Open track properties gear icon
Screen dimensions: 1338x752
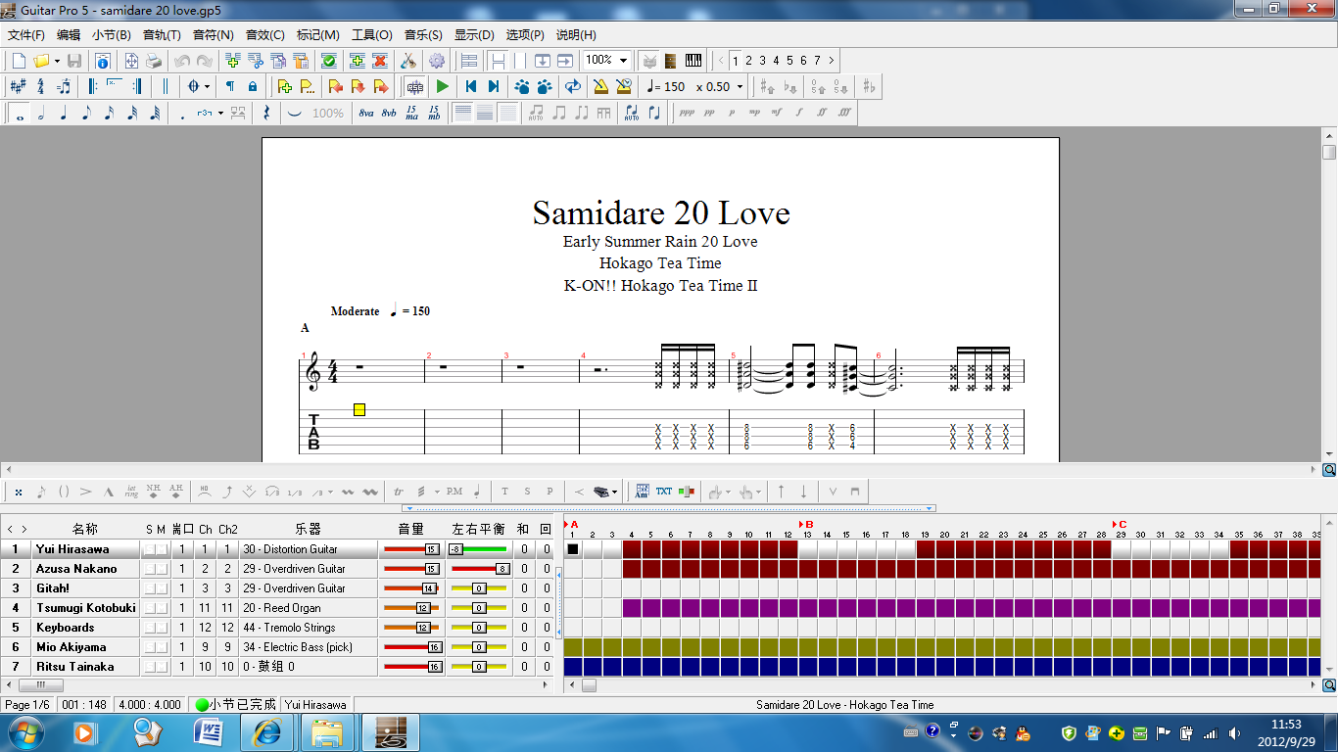coord(437,61)
